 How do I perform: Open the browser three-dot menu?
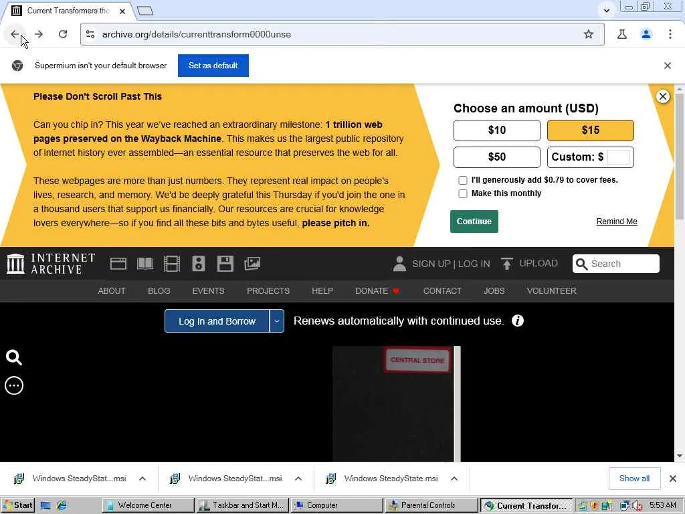tap(670, 34)
